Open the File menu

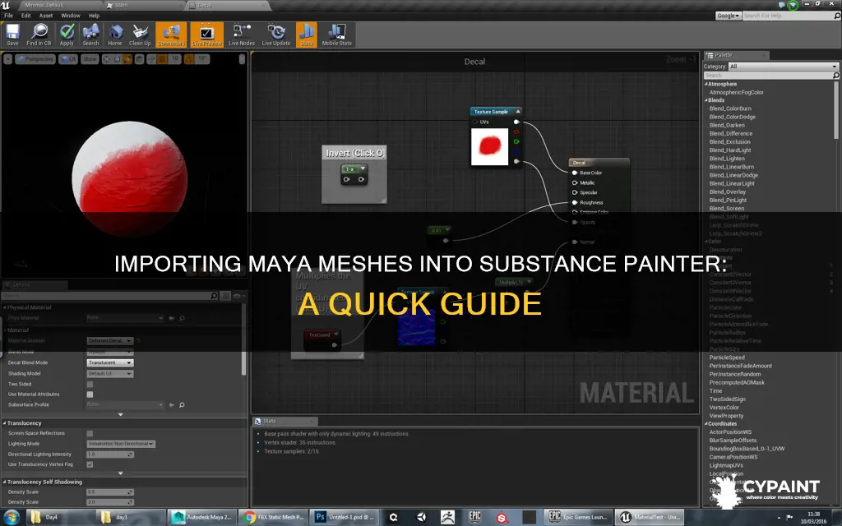(x=8, y=16)
